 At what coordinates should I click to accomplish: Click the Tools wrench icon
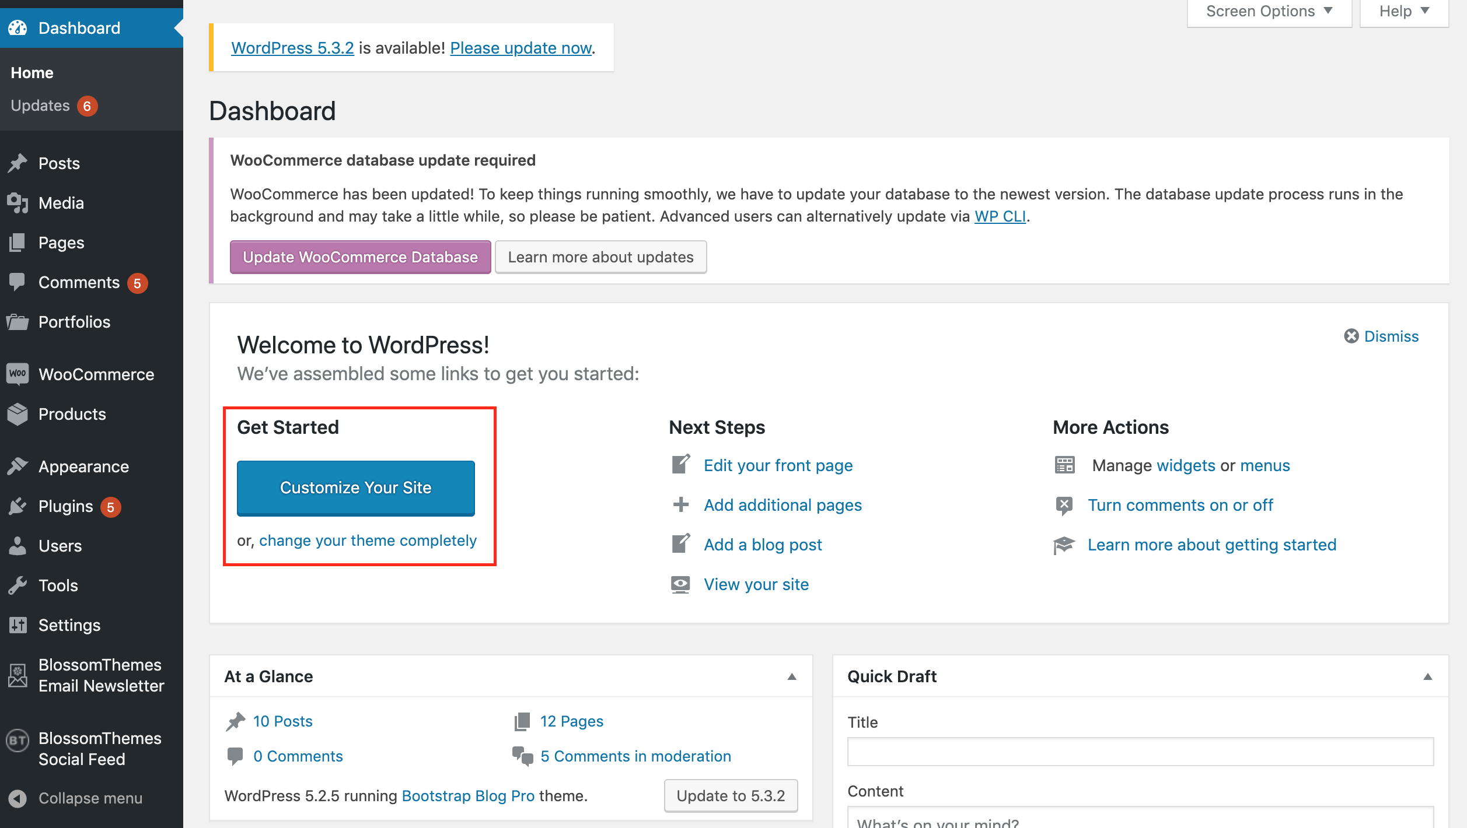point(18,585)
